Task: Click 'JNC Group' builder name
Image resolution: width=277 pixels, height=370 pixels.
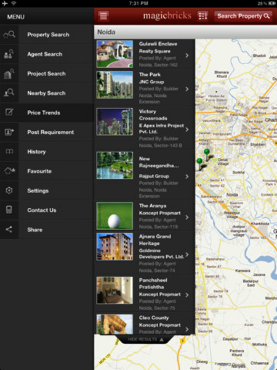Action: point(151,82)
